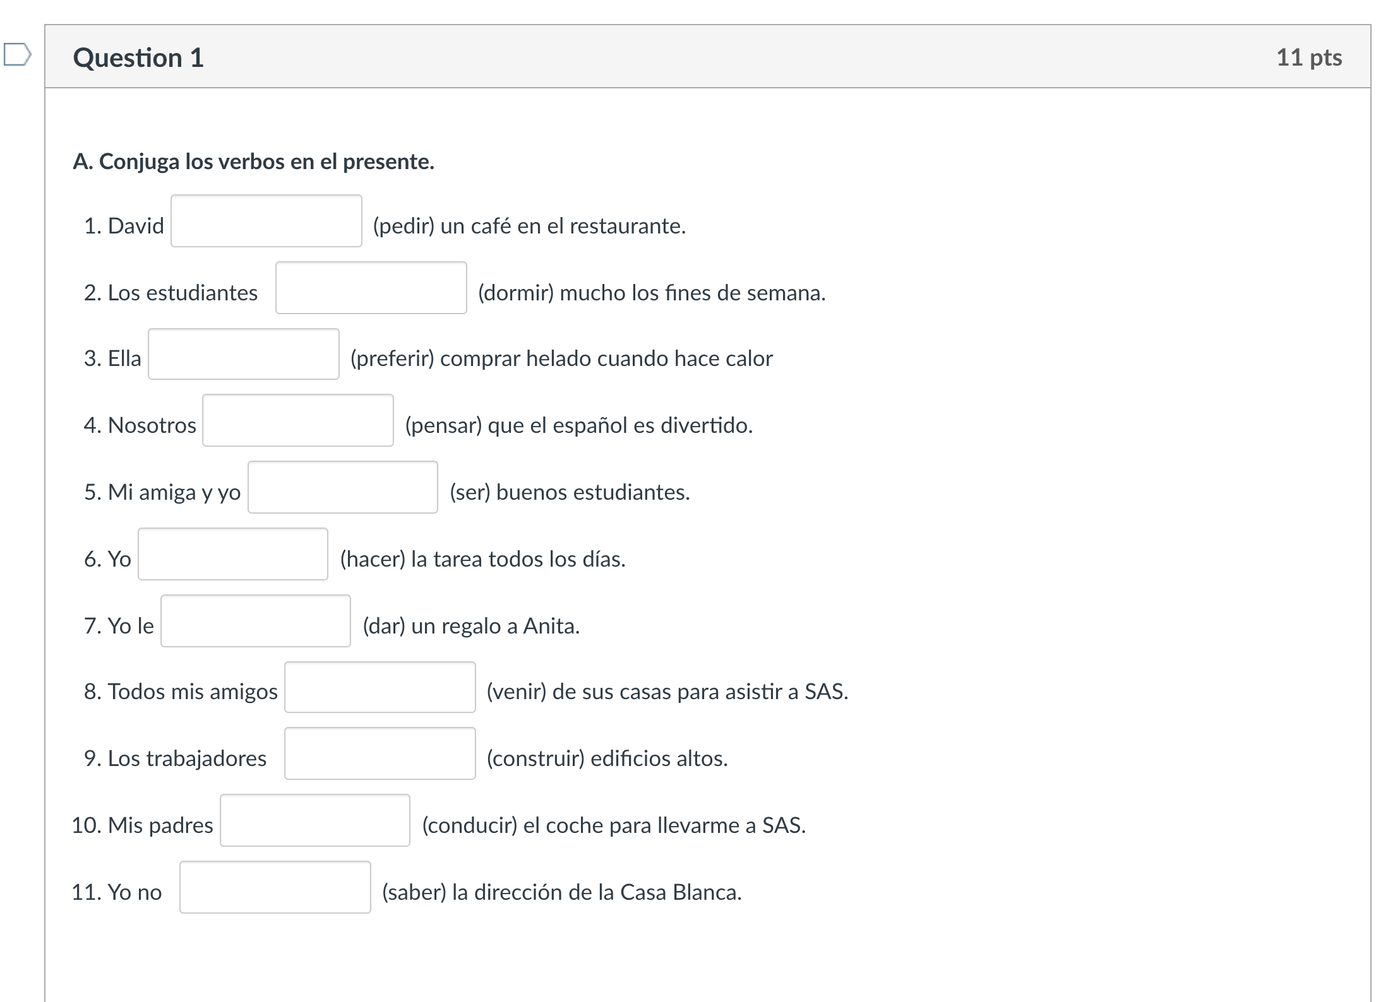This screenshot has height=1002, width=1388.
Task: Focus the Yo no (saber) answer box
Action: pyautogui.click(x=275, y=888)
